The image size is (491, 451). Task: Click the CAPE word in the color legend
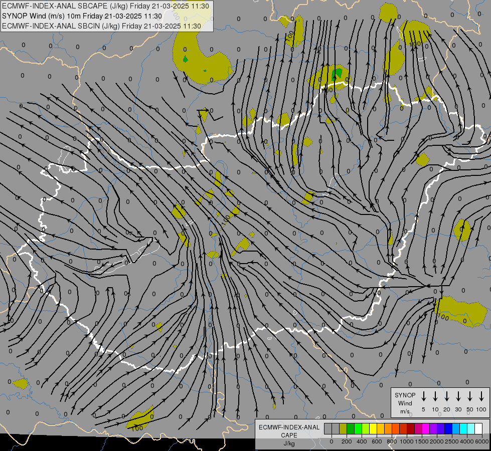pos(289,435)
